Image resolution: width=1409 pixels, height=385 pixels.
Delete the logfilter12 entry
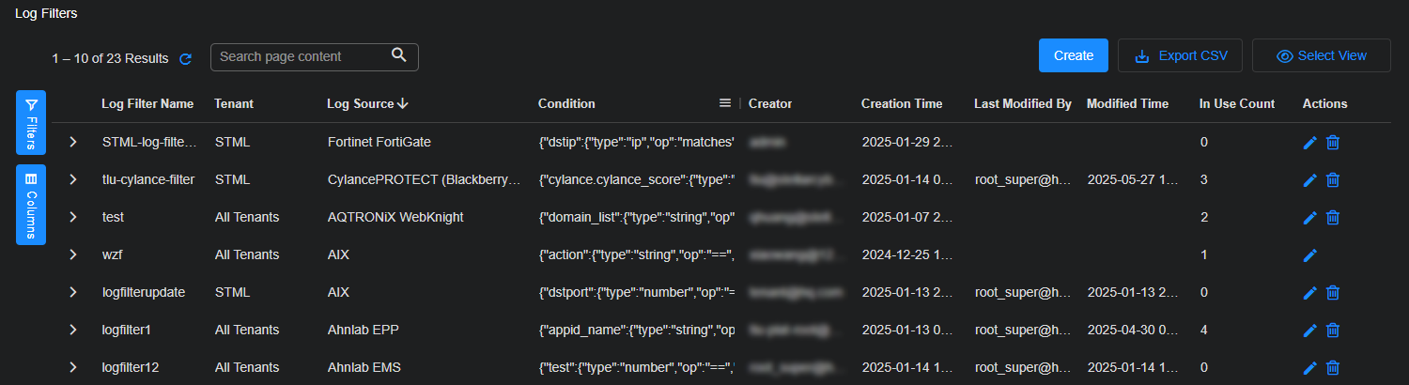(x=1332, y=368)
